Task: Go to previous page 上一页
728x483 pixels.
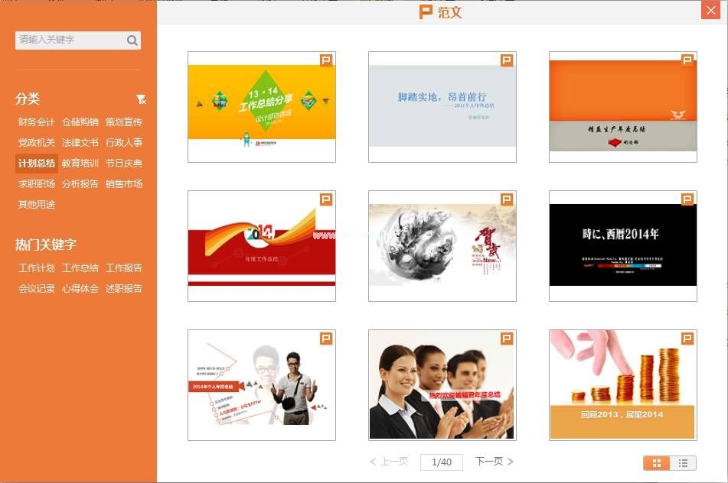Action: pos(389,462)
